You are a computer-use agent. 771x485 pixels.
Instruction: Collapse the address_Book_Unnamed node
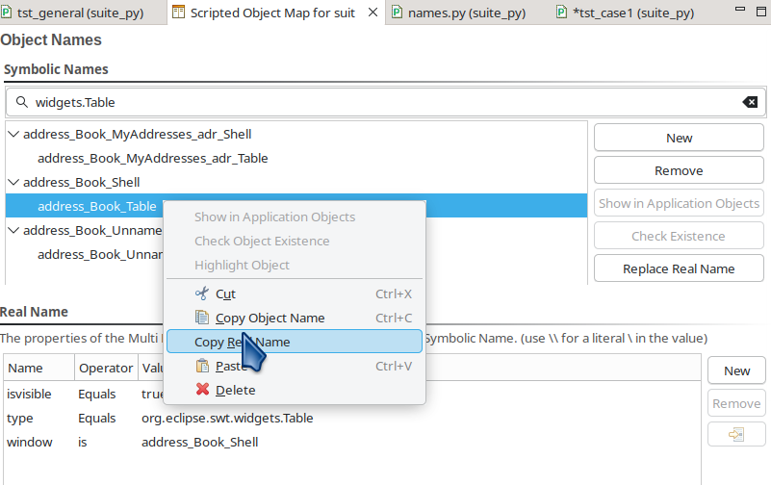click(x=13, y=230)
